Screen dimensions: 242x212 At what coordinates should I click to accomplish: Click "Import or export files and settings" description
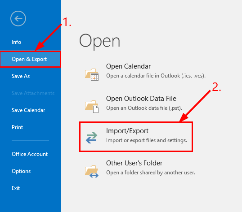click(147, 140)
